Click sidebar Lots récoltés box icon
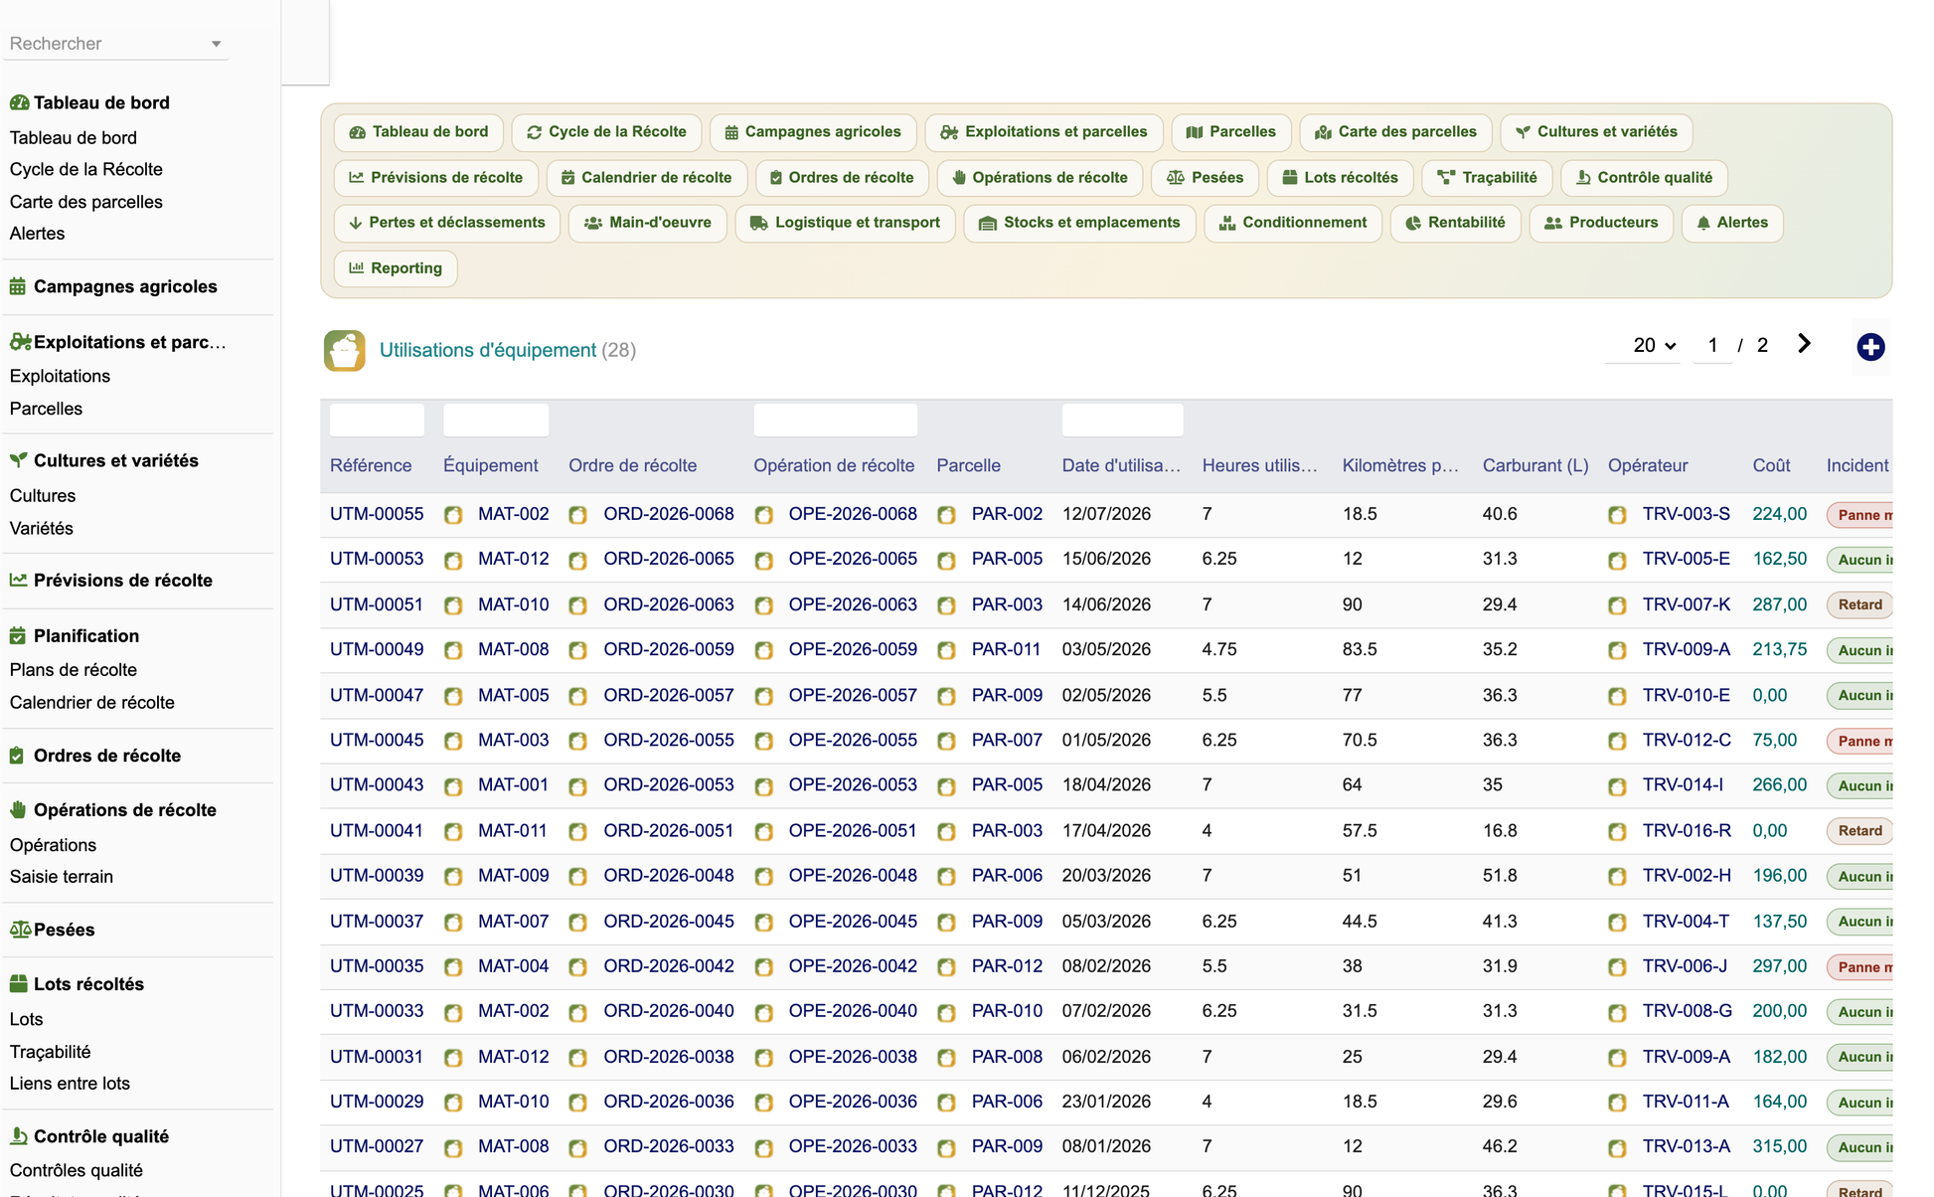This screenshot has width=1934, height=1197. 18,983
